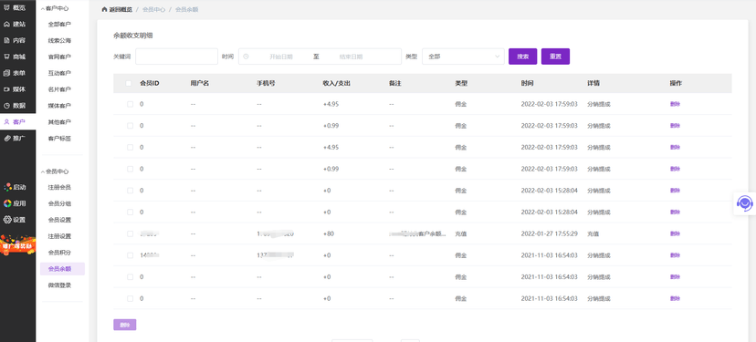Open the 媒体 media icon
756x342 pixels.
(x=6, y=89)
